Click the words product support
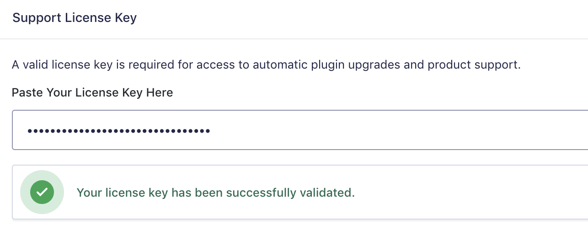The height and width of the screenshot is (247, 588). (x=473, y=65)
